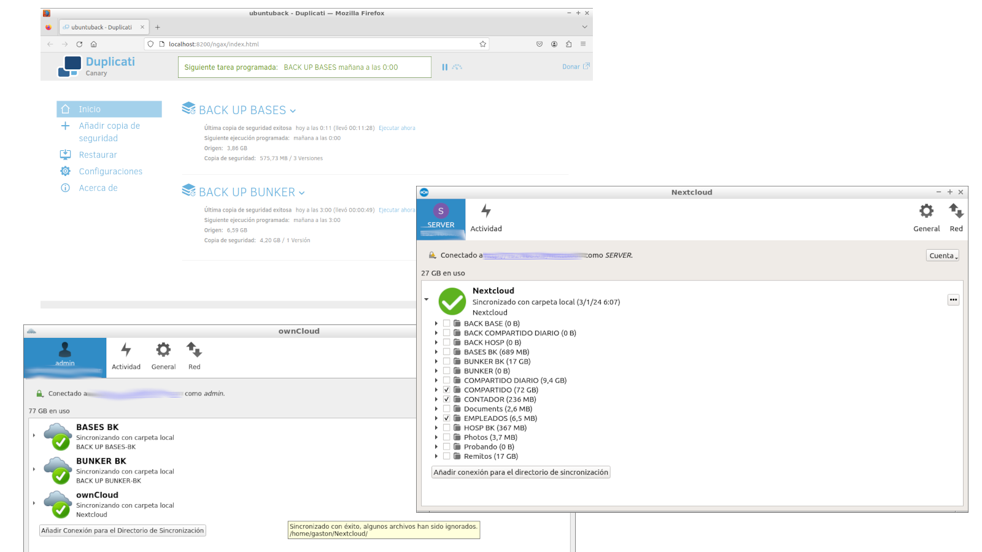This screenshot has height=552, width=982.
Task: Uncheck the COMPARTIDO folder checkbox
Action: point(447,390)
